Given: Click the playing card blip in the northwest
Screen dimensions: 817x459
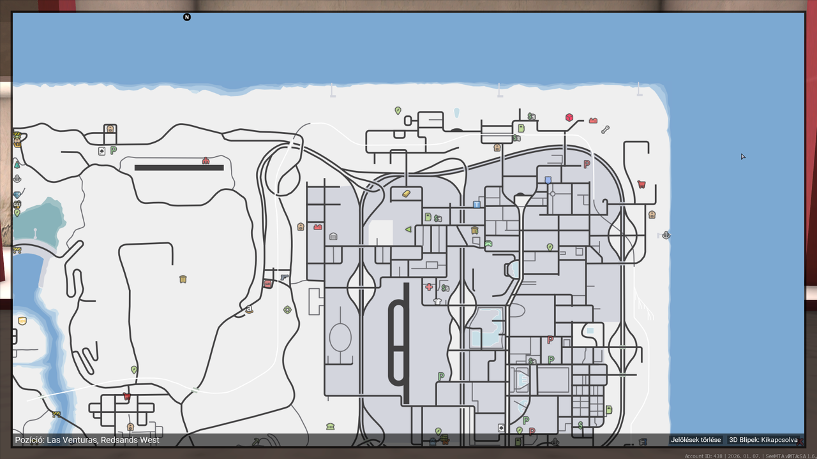Looking at the screenshot, I should click(101, 152).
